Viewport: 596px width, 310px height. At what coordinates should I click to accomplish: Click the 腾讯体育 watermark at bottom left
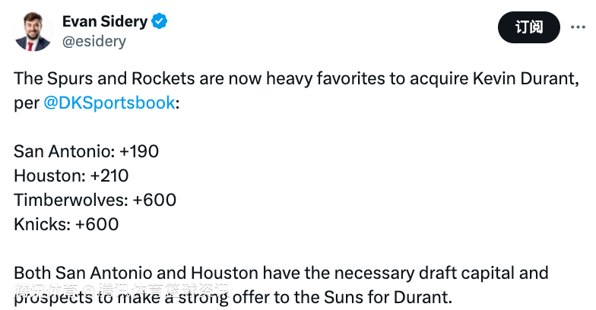[x=122, y=290]
